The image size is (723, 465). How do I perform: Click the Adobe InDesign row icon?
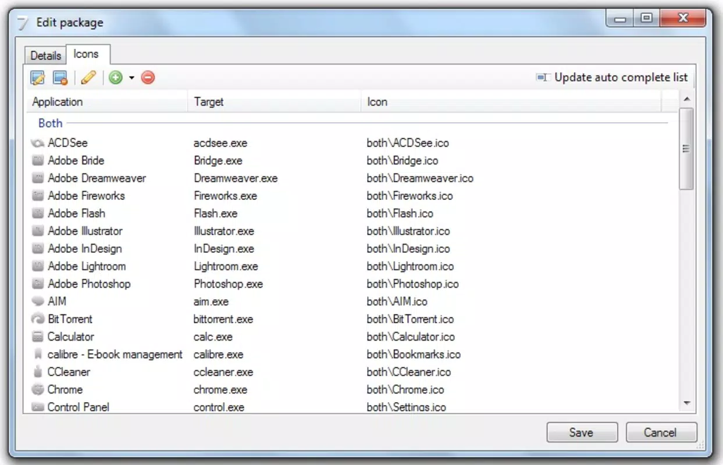pos(38,249)
